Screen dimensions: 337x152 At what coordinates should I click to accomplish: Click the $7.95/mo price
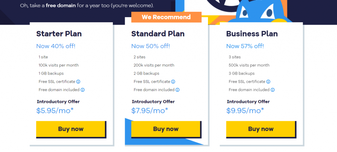[x=150, y=111]
